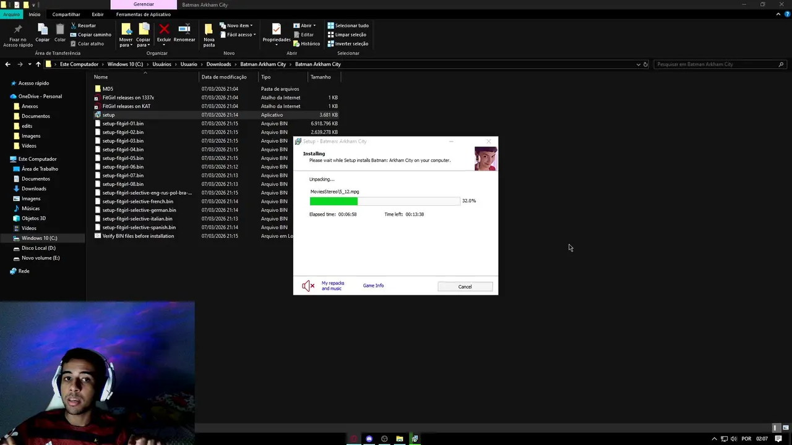Select Acesso rápido in the navigation pane

tap(33, 83)
